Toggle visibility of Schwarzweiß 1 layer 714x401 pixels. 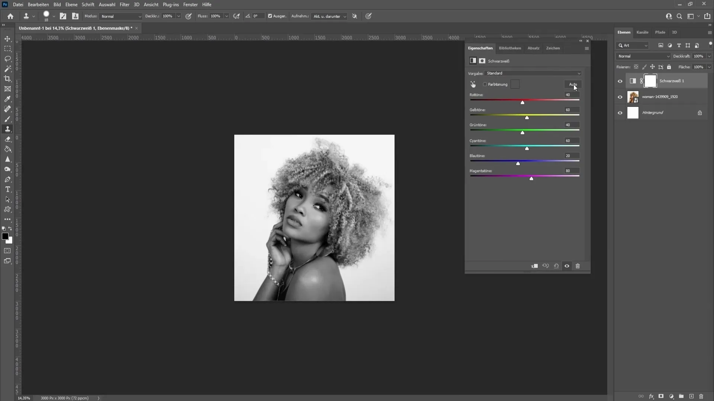pyautogui.click(x=620, y=81)
